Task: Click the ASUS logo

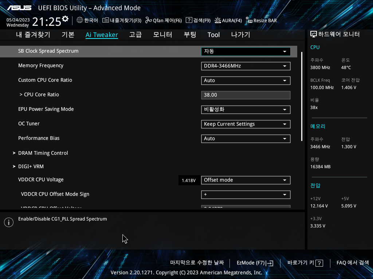Action: point(19,8)
